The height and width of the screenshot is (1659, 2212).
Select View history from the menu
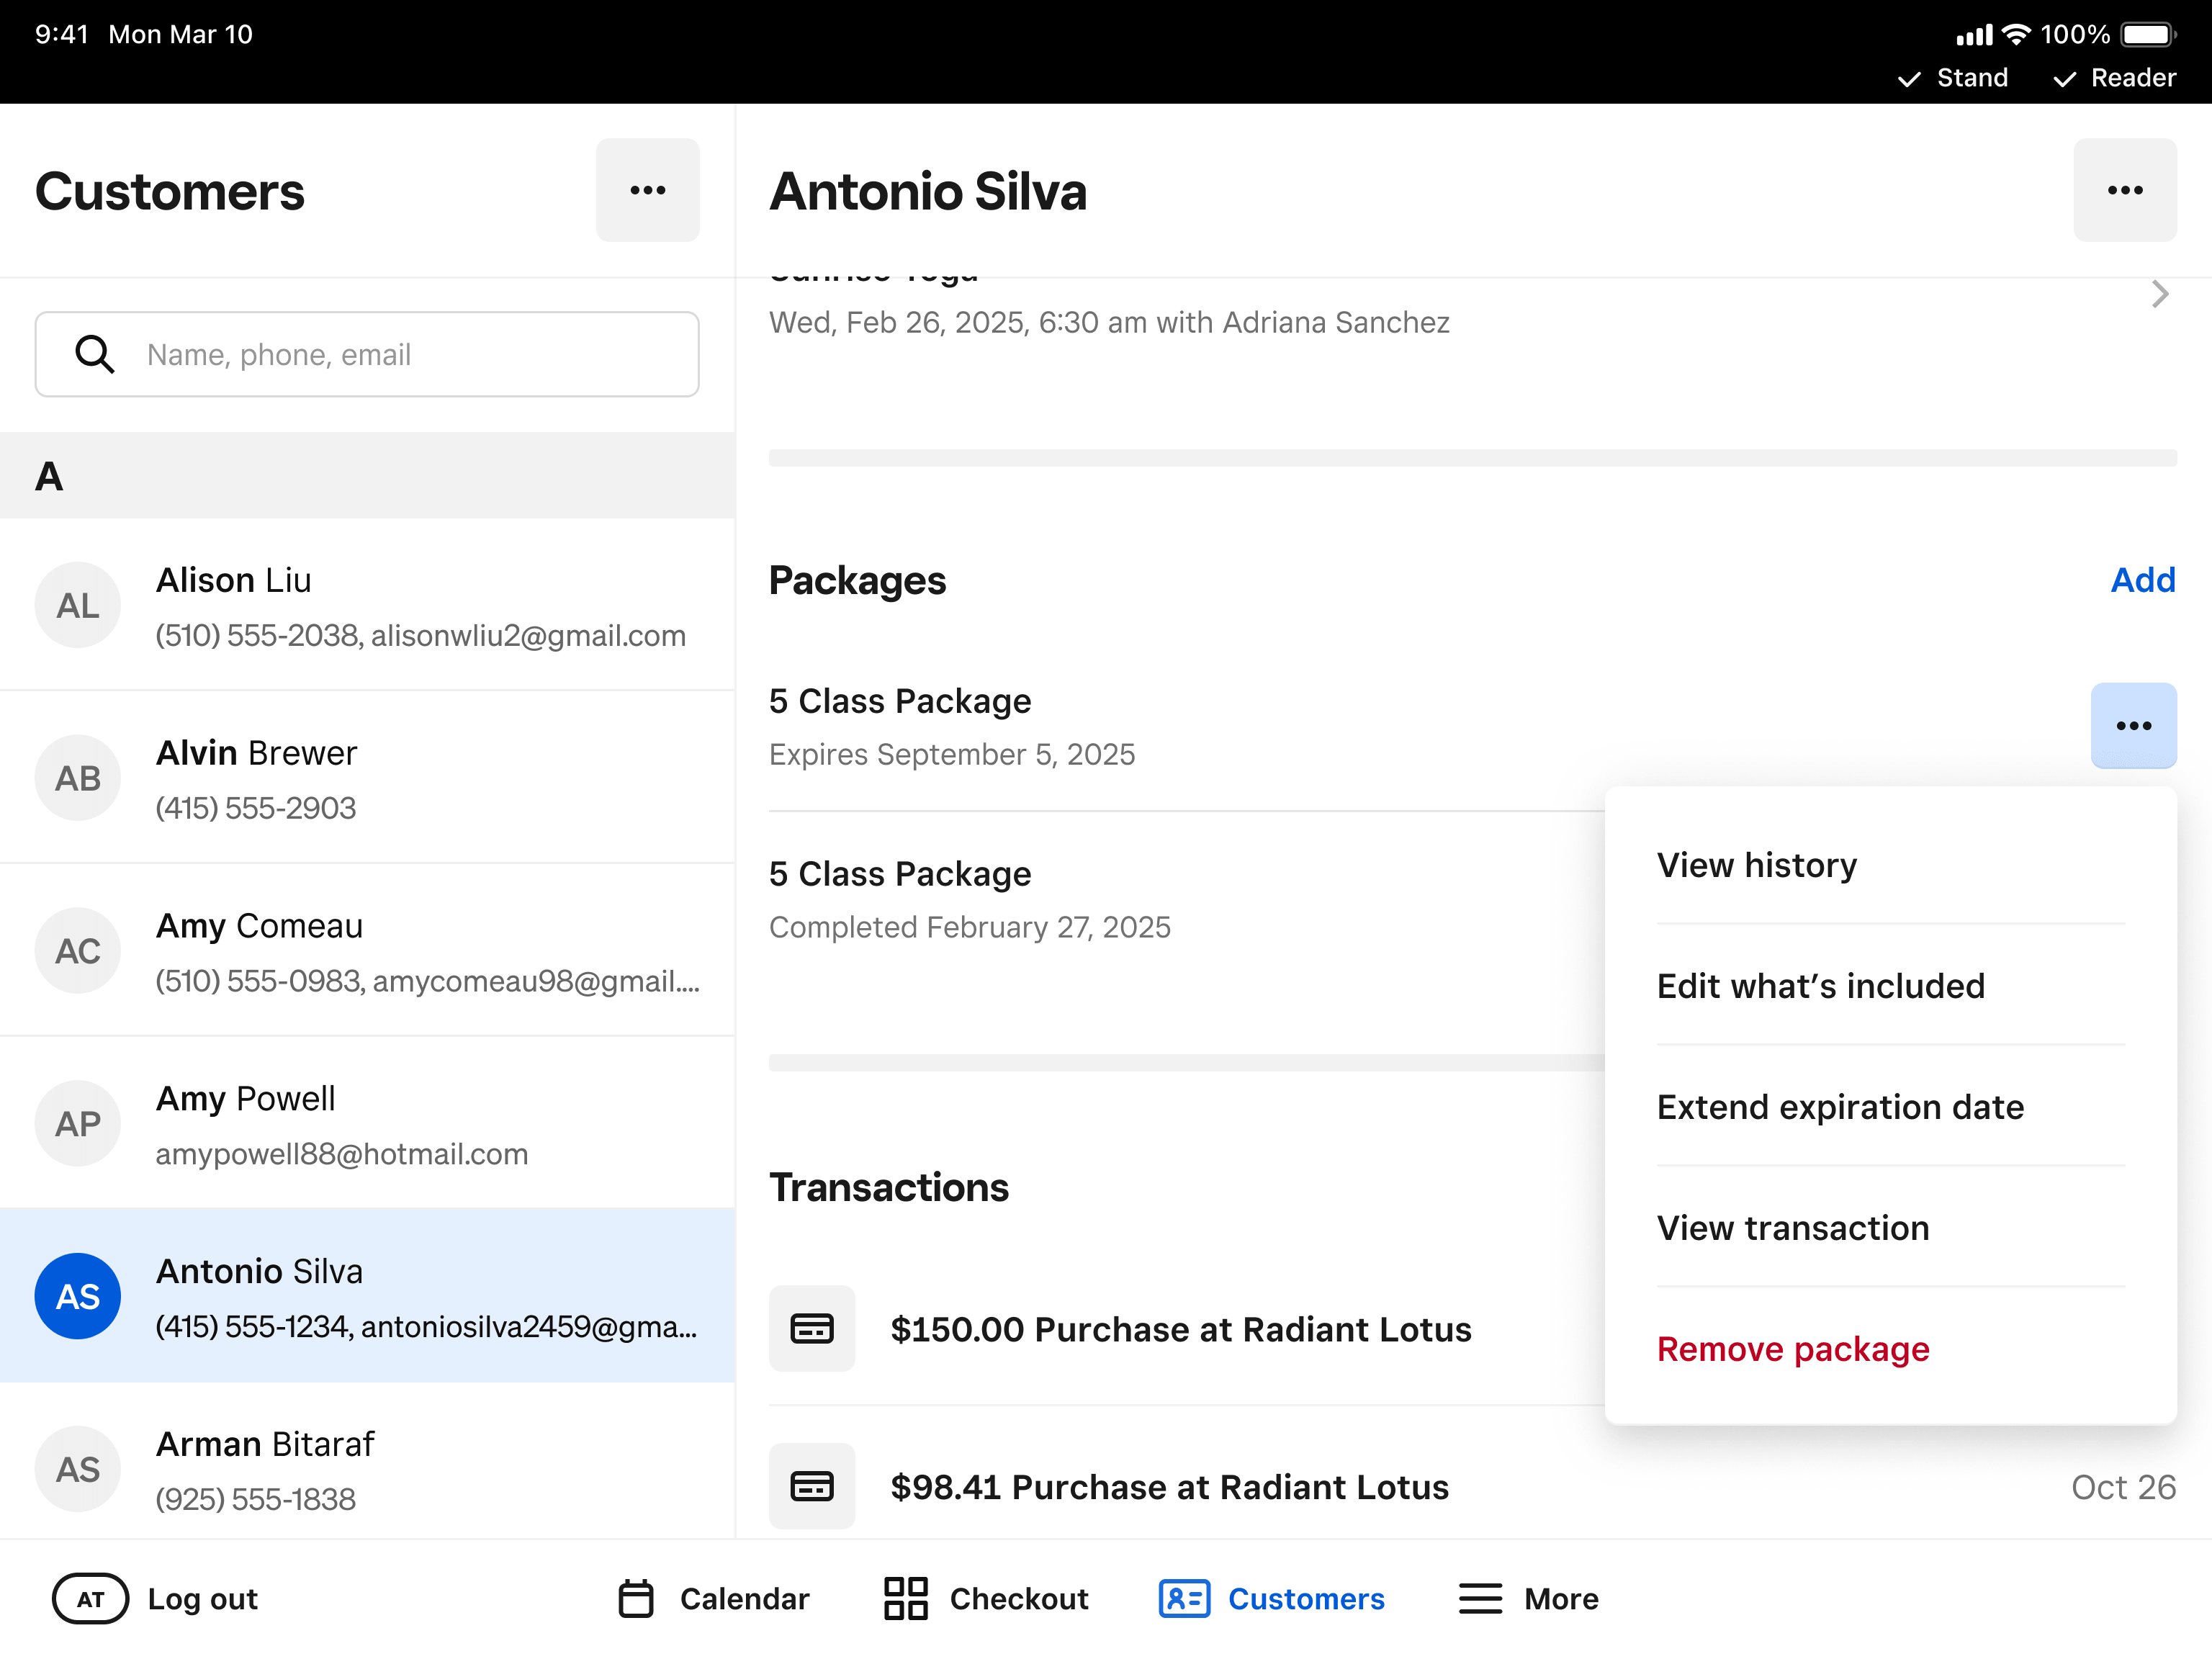coord(1756,865)
